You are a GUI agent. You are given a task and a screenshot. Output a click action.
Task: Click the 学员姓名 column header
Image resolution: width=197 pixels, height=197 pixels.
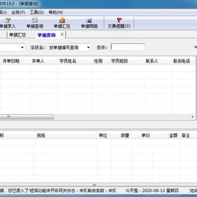[68, 61]
